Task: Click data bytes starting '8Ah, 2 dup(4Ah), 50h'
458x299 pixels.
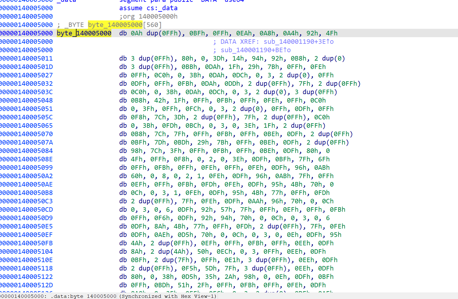Action: point(228,252)
